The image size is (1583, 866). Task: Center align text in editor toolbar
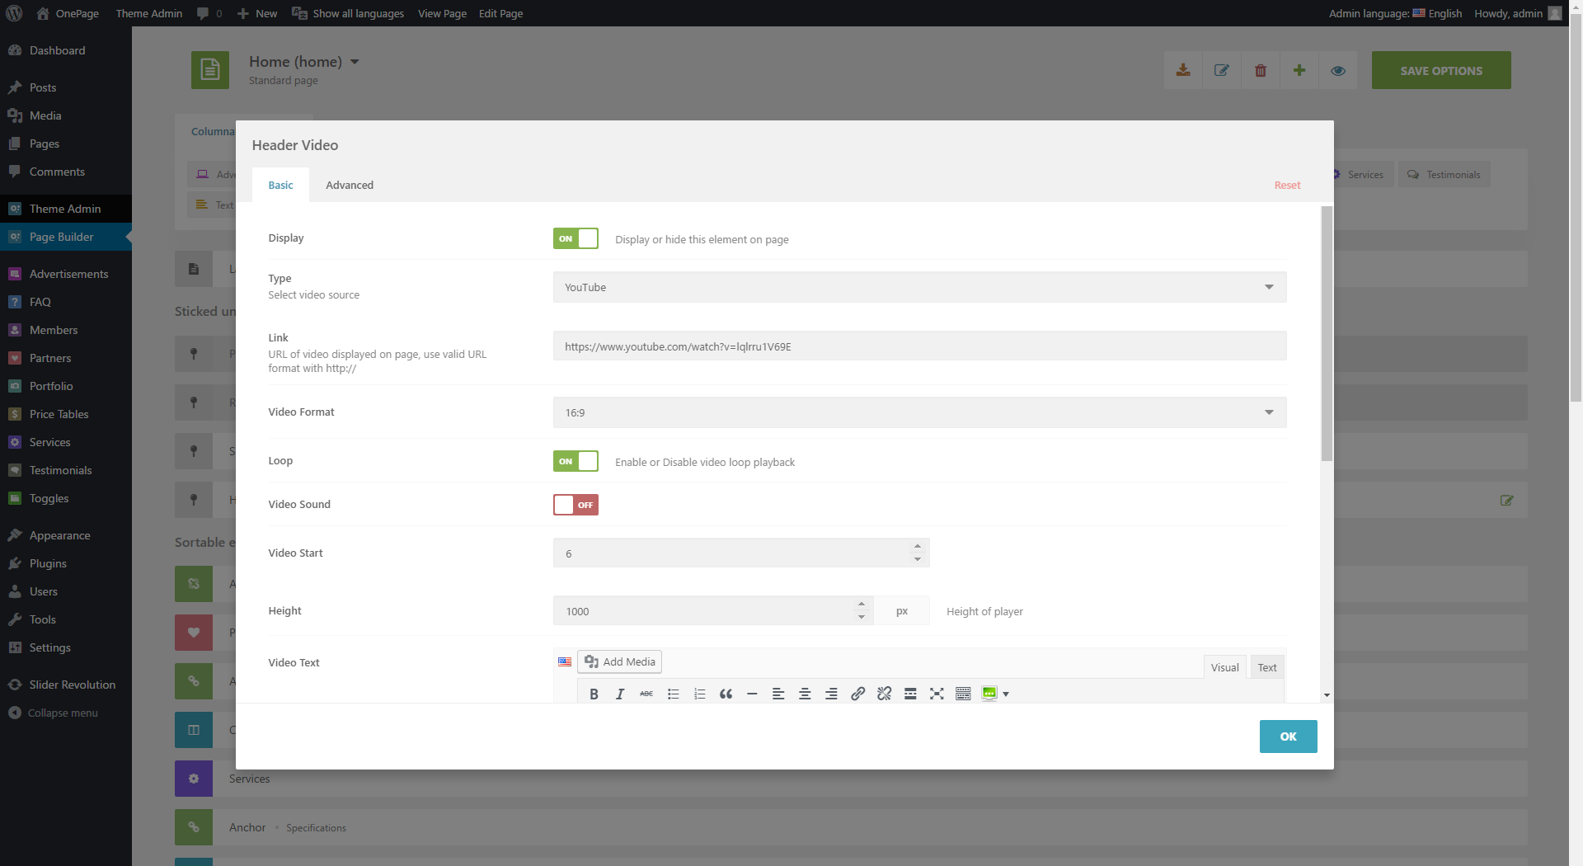pos(805,694)
